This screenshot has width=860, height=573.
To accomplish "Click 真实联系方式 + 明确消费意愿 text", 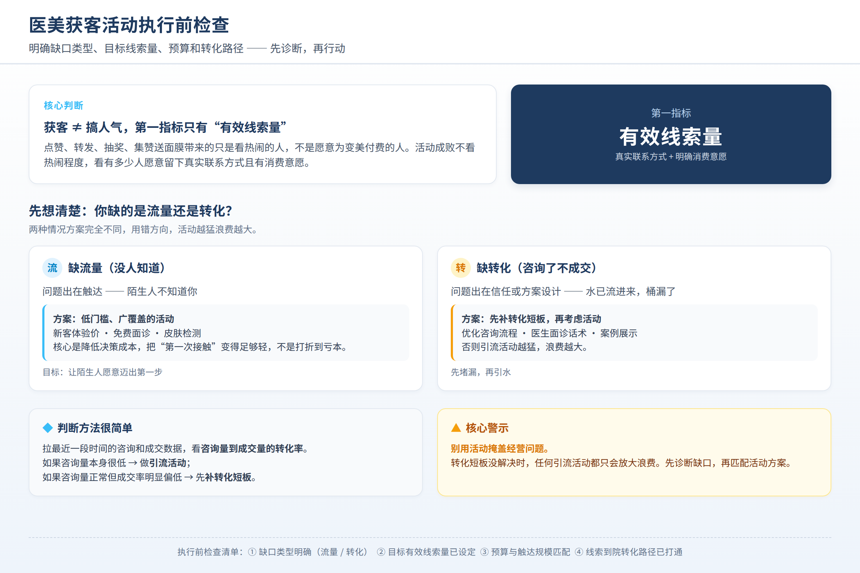I will pyautogui.click(x=671, y=157).
